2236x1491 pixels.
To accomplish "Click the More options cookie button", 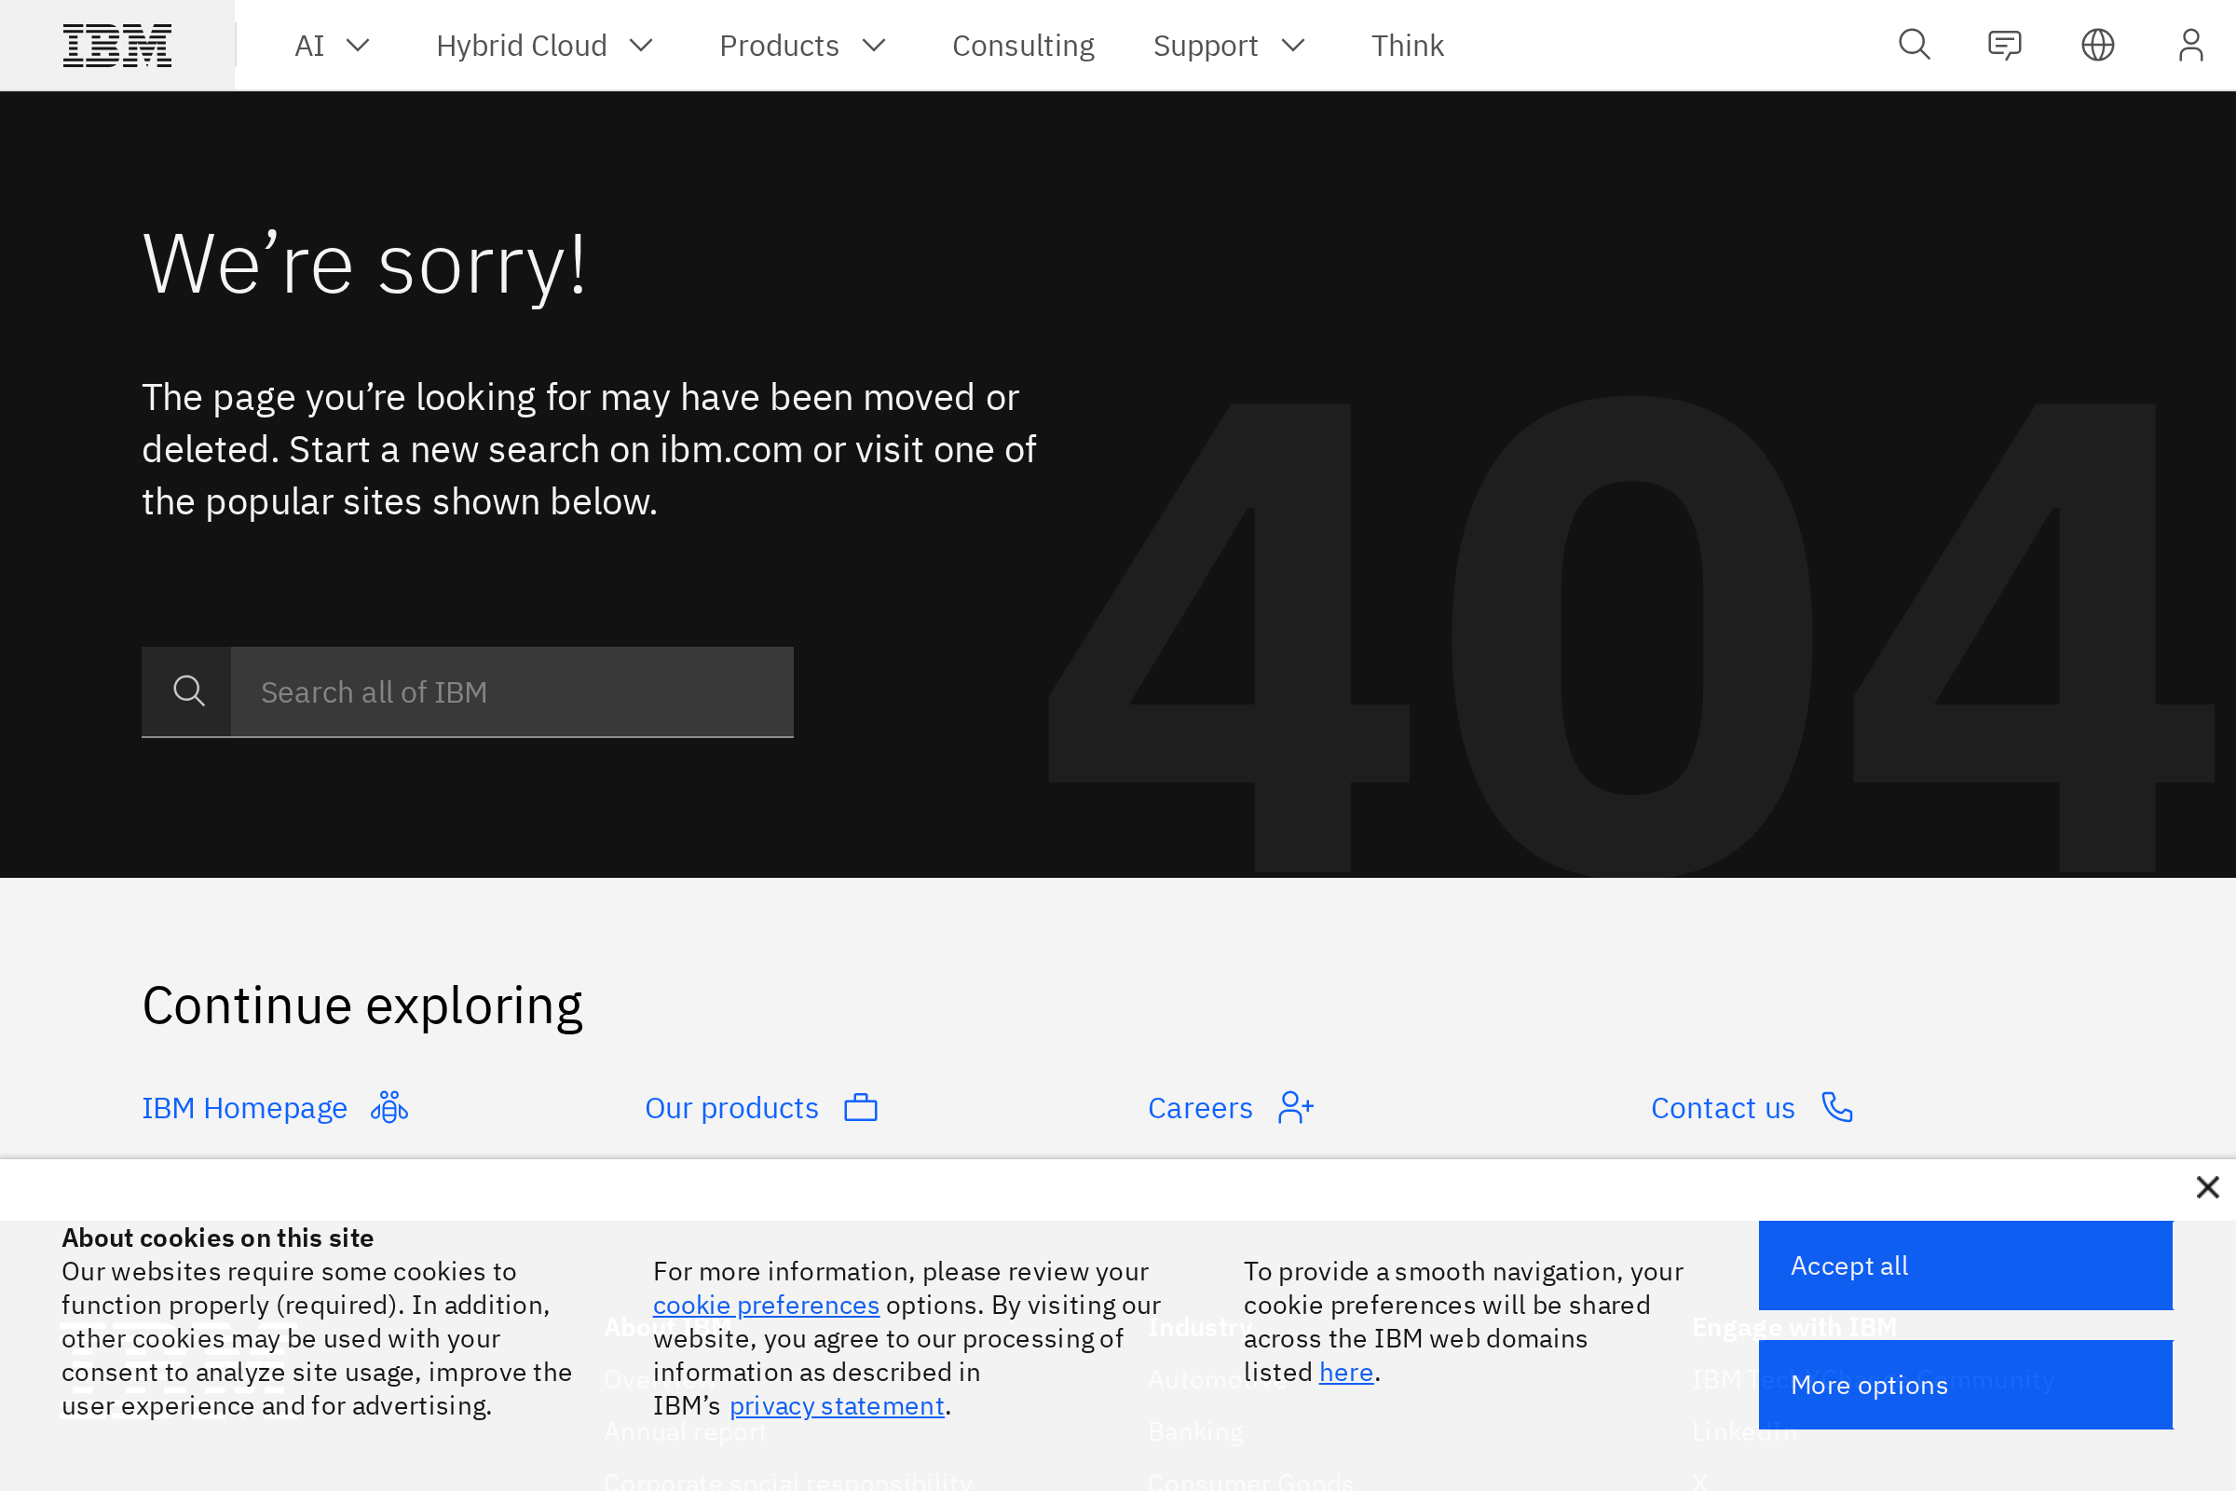I will click(x=1965, y=1385).
